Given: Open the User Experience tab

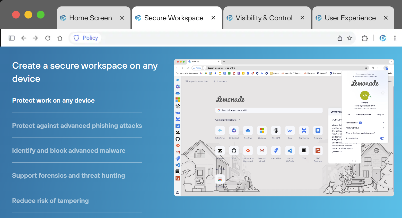Looking at the screenshot, I should (350, 18).
